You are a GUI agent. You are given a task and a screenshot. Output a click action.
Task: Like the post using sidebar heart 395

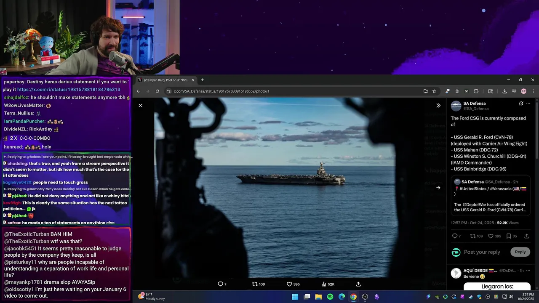[x=494, y=236]
